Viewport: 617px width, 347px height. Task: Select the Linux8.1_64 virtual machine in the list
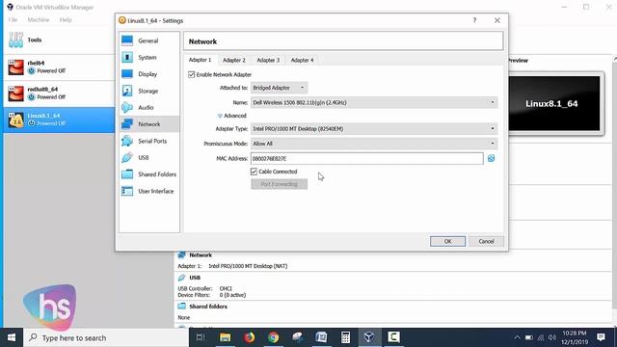click(59, 120)
